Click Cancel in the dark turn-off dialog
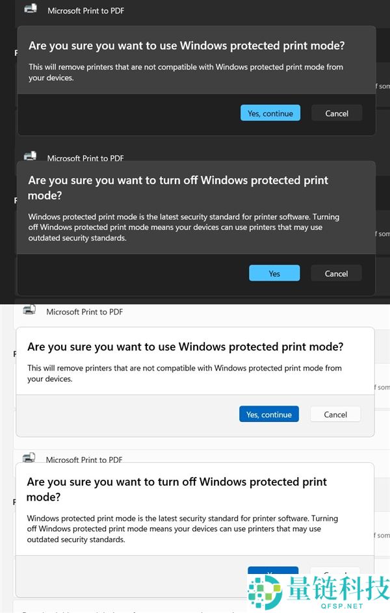 [x=335, y=273]
